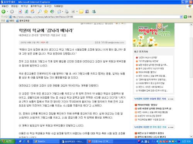Image resolution: width=193 pixels, height=144 pixels.
Task: Click the Forward arrow button
Action: coord(12,12)
